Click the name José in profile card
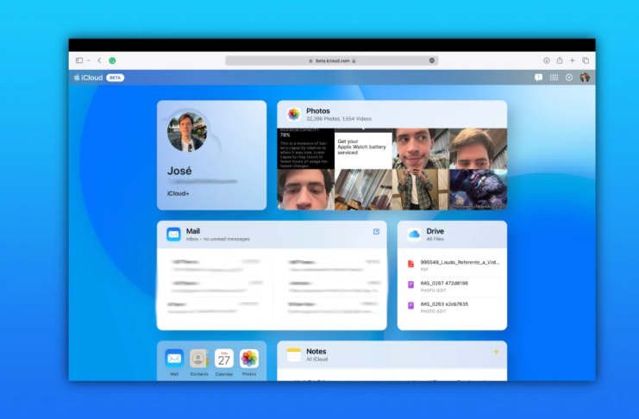 [179, 171]
